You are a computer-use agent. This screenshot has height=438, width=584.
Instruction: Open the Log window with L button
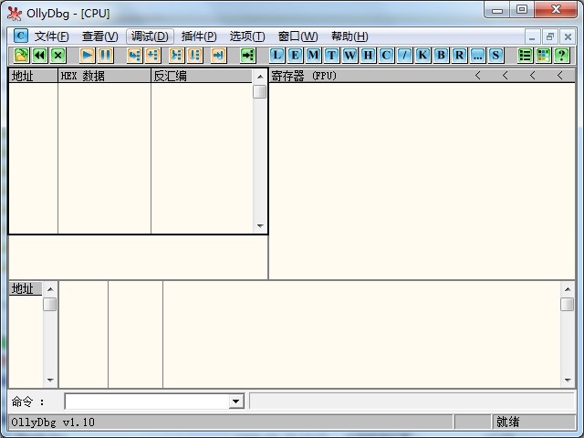[277, 55]
